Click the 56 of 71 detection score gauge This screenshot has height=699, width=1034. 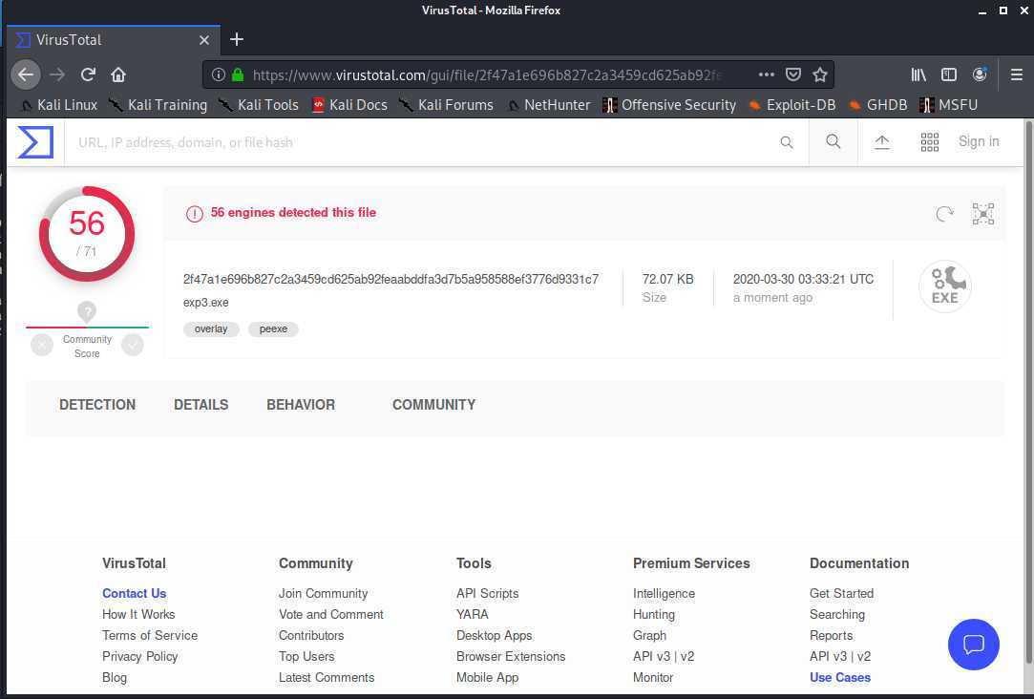(86, 234)
